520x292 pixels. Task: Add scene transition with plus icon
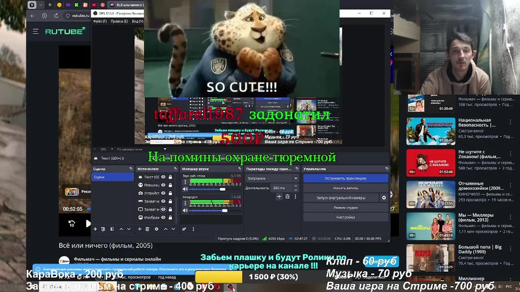pos(279,197)
